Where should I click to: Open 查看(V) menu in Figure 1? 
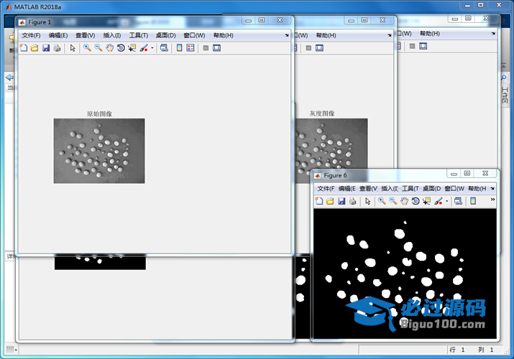(x=86, y=35)
